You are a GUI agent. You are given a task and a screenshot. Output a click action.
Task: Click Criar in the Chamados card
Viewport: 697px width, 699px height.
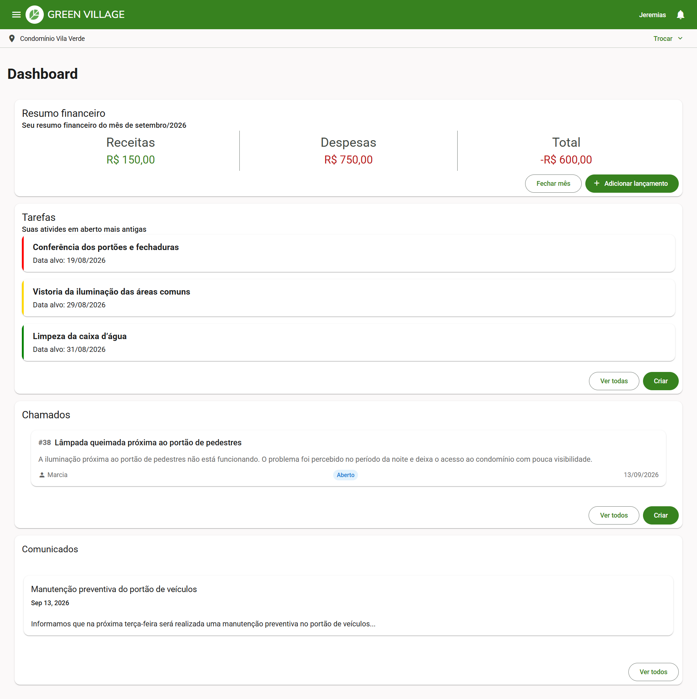tap(661, 515)
